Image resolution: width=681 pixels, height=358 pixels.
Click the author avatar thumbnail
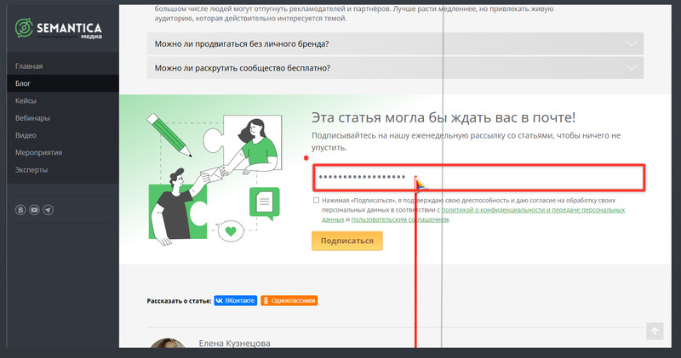click(x=168, y=343)
